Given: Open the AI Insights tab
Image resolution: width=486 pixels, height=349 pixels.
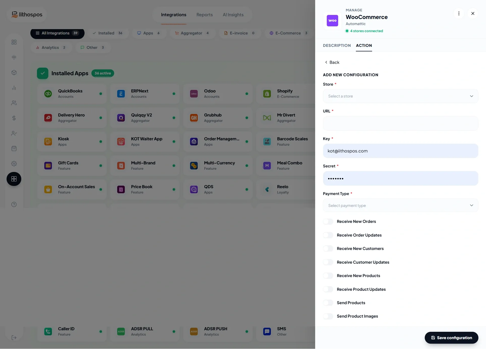Looking at the screenshot, I should tap(233, 15).
